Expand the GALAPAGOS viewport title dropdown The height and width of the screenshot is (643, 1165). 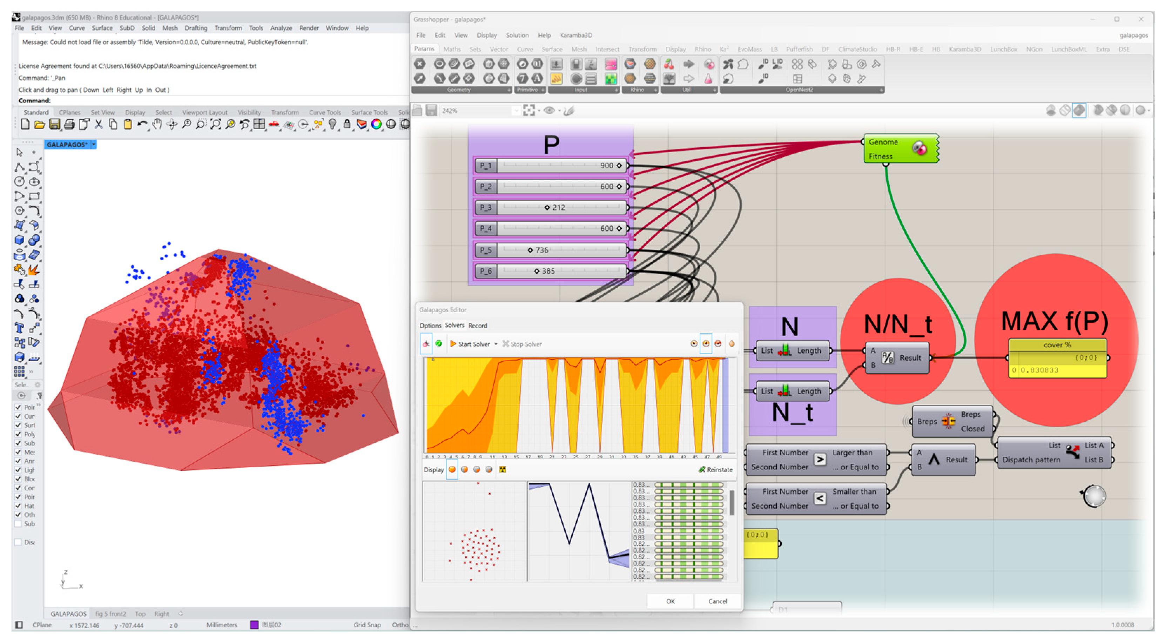click(x=94, y=144)
